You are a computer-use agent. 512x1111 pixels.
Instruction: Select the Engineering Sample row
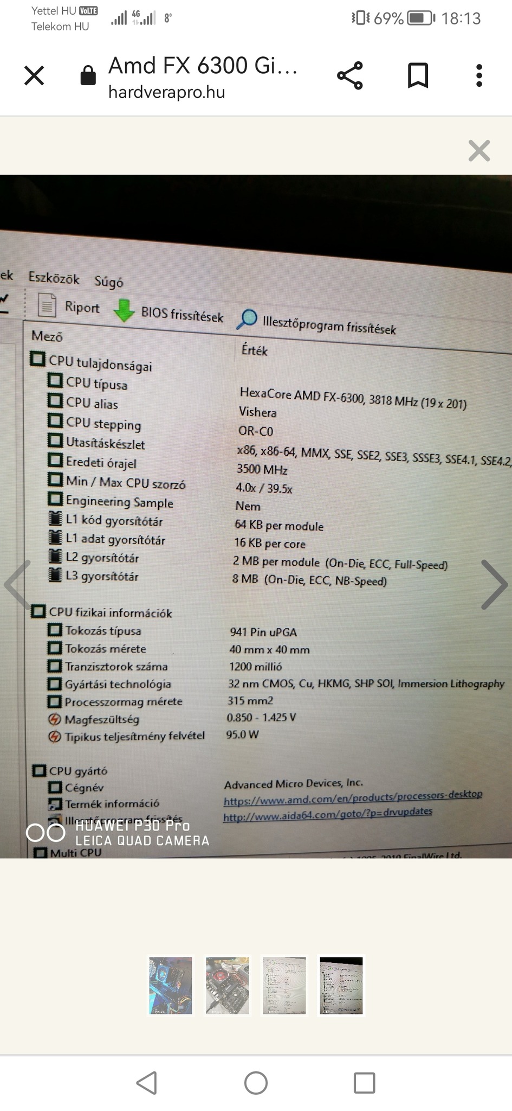(x=111, y=501)
